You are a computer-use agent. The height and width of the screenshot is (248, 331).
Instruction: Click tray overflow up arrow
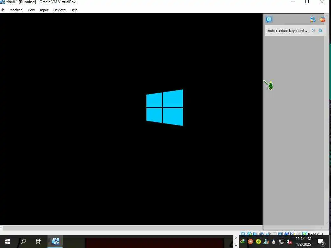pyautogui.click(x=236, y=238)
